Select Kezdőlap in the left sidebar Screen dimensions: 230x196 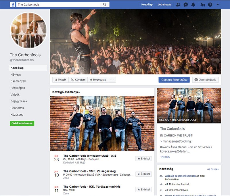point(28,68)
